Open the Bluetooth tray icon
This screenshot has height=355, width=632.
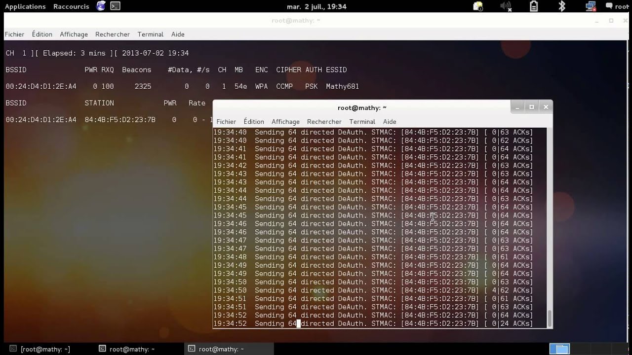click(x=562, y=6)
